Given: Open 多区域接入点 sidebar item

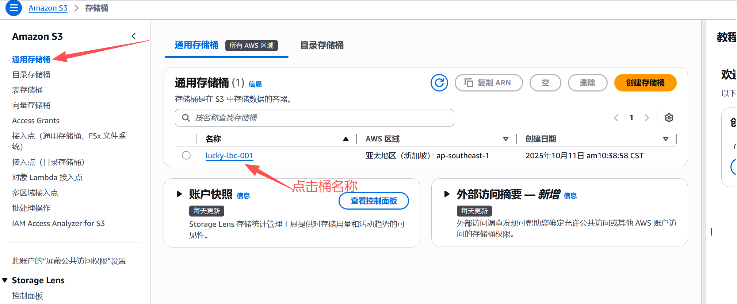Looking at the screenshot, I should [35, 193].
